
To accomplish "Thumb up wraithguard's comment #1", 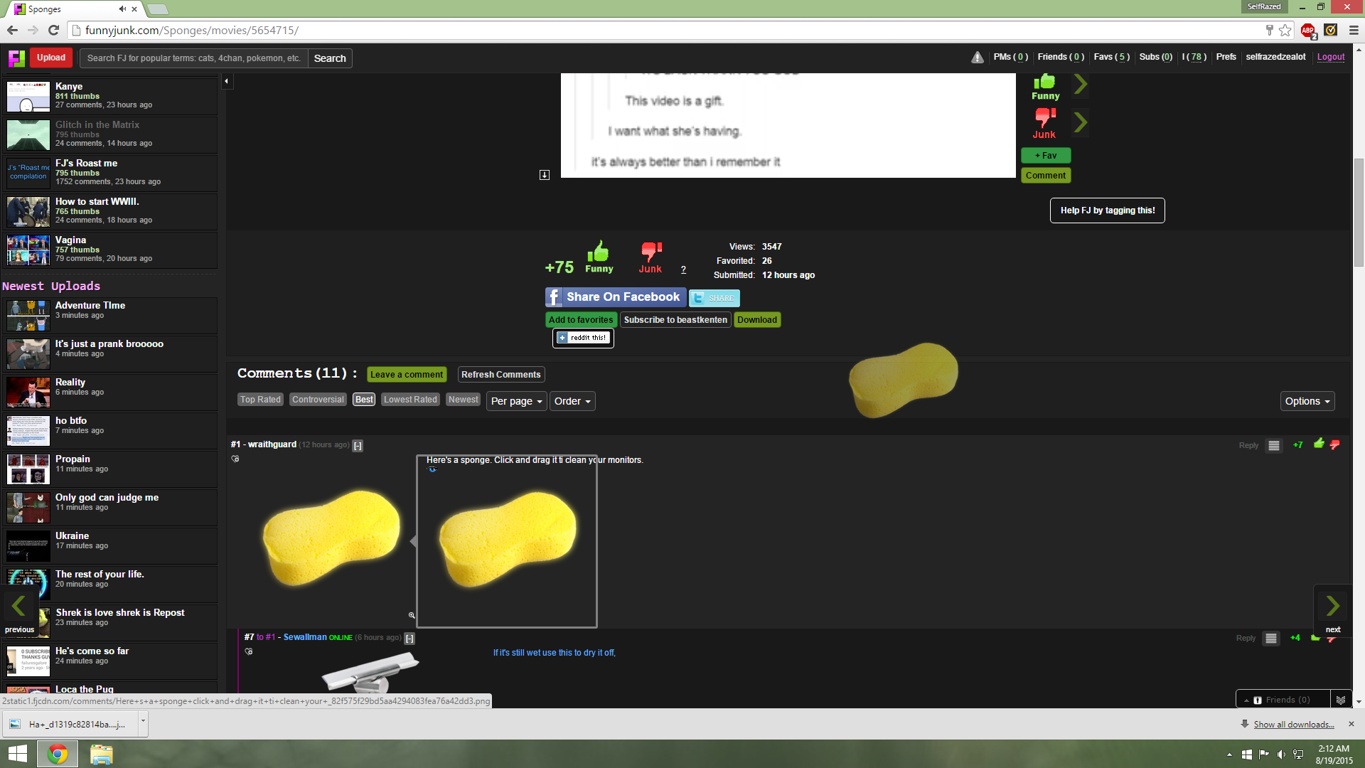I will coord(1319,444).
